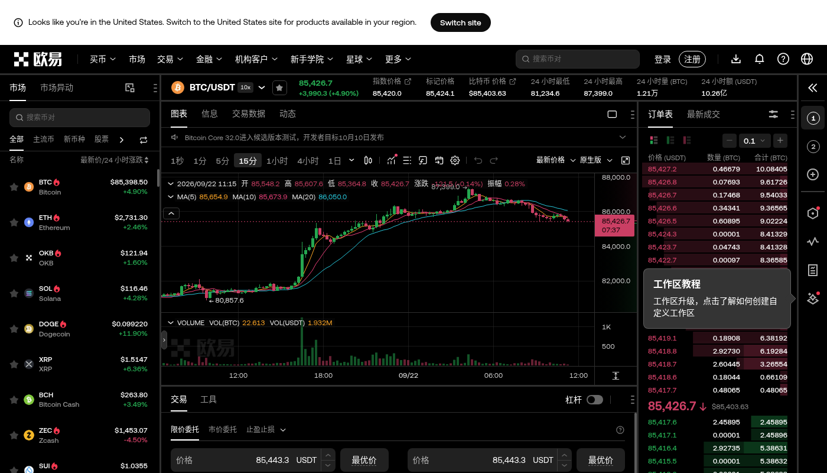Screen dimensions: 827x473
Task: Open the 原生版 chart version dropdown
Action: (595, 160)
